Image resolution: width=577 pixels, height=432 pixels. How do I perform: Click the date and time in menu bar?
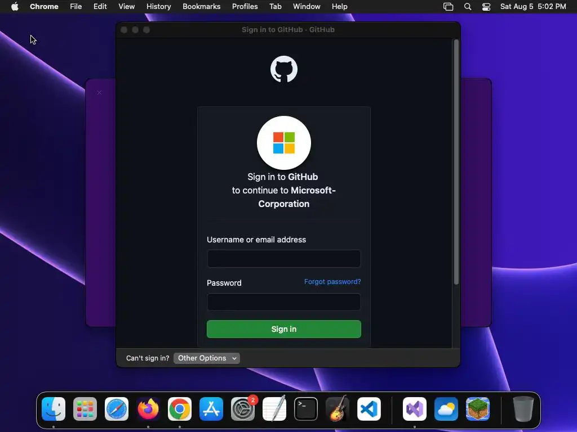(x=533, y=6)
